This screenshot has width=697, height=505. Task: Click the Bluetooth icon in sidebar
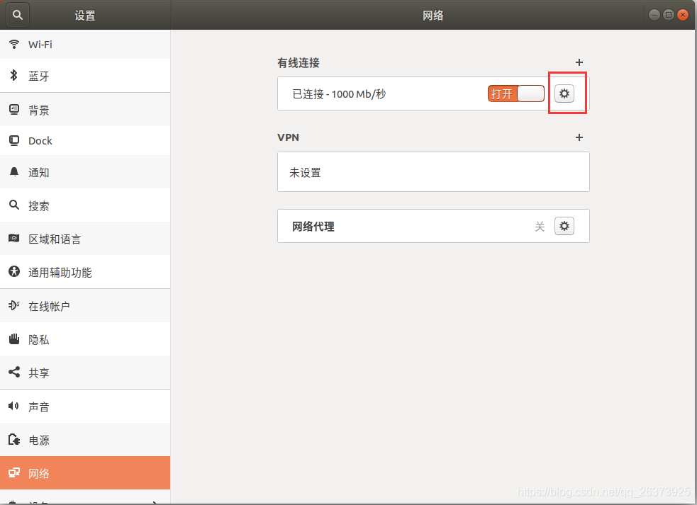coord(13,76)
